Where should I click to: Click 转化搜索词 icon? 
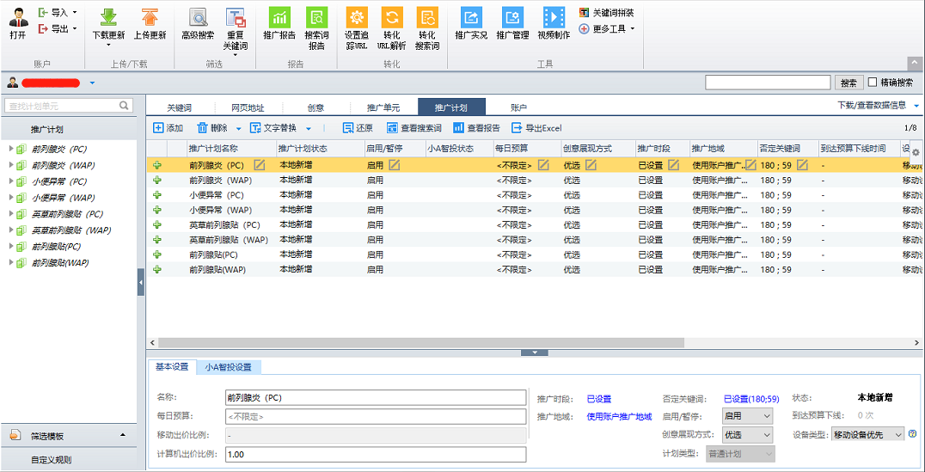(427, 16)
